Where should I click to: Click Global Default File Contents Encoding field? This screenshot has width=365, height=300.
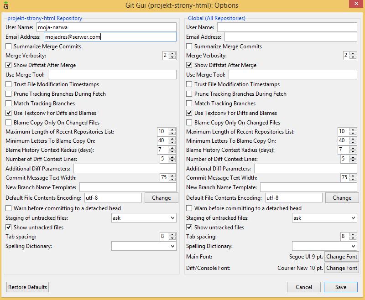(293, 198)
